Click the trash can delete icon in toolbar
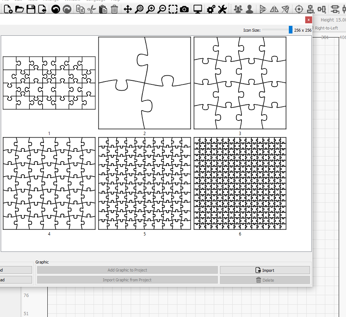Image resolution: width=346 pixels, height=317 pixels. coord(114,9)
